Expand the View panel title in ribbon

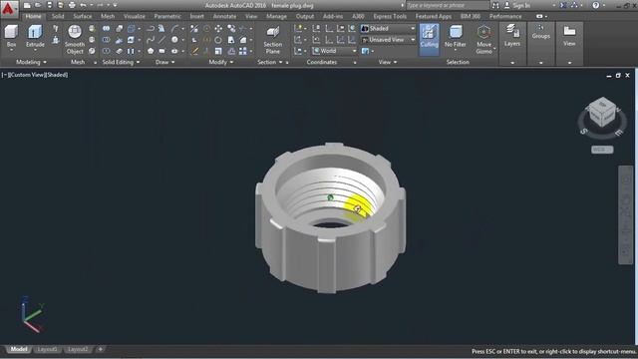[x=388, y=62]
